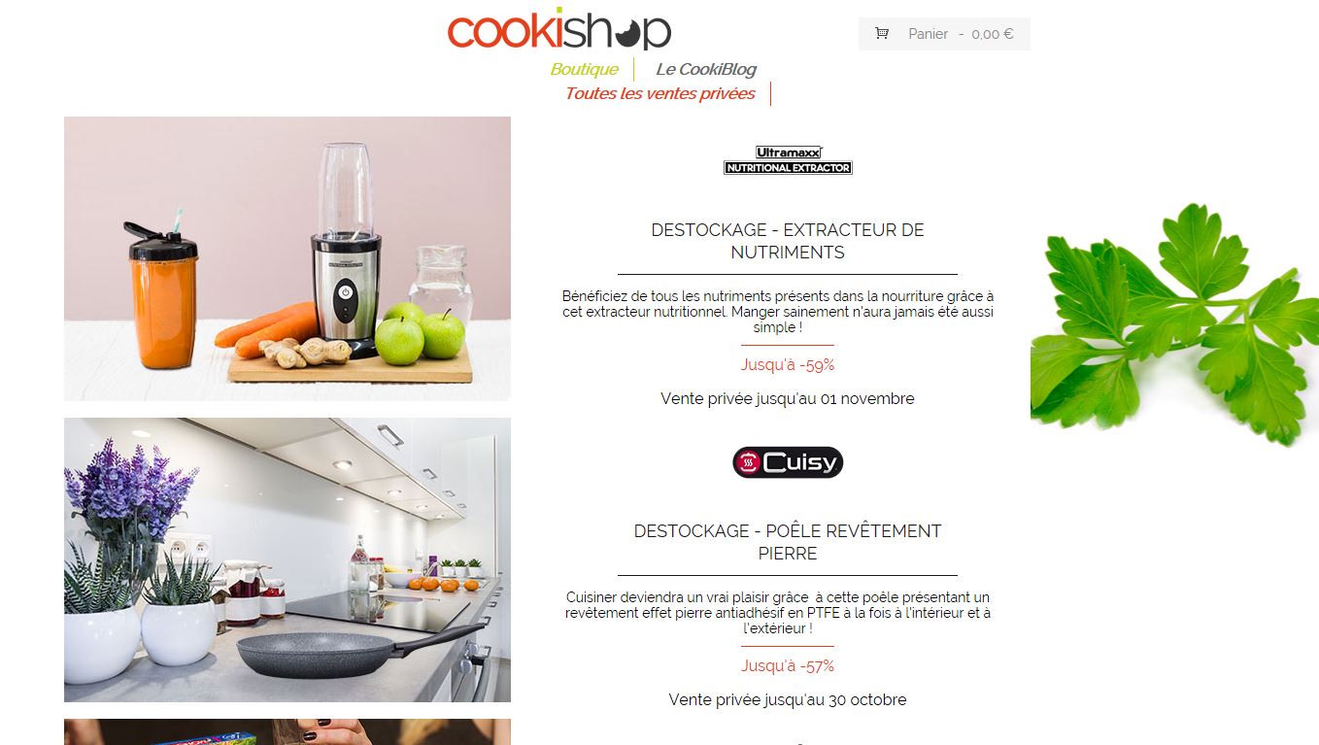
Task: Click Vente privée jusqu'au 01 novembre
Action: (788, 398)
